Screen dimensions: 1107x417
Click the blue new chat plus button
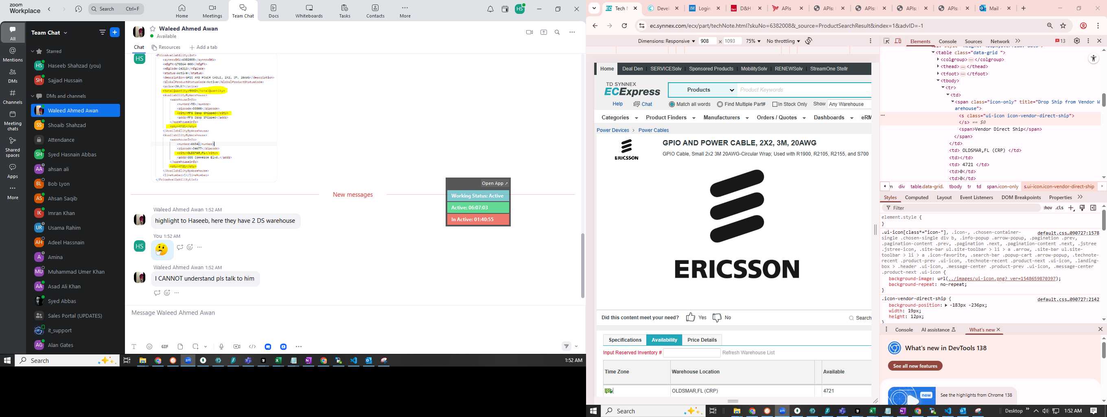(x=115, y=32)
